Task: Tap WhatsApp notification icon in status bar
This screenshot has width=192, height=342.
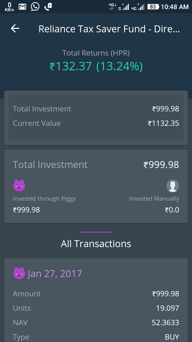Action: tap(35, 7)
